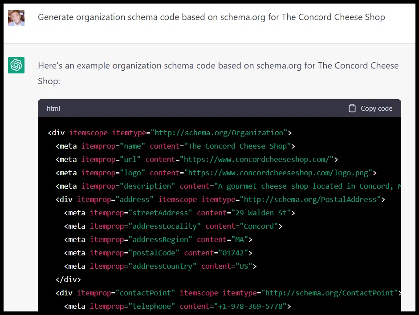Click the html language label
The width and height of the screenshot is (419, 315).
[53, 108]
